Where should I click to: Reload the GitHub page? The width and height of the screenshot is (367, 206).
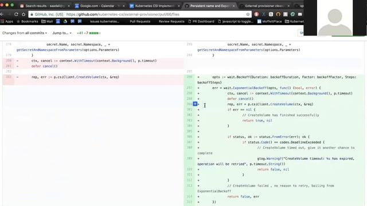[16, 14]
